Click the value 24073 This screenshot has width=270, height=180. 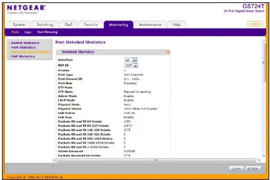point(128,126)
